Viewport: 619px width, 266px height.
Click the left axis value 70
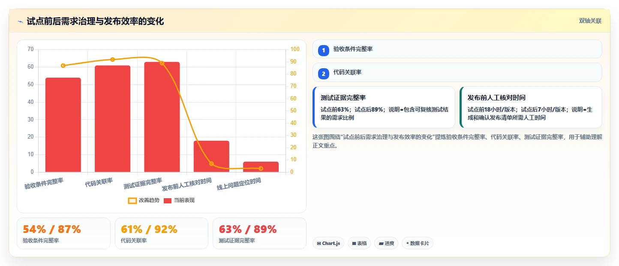(x=30, y=49)
